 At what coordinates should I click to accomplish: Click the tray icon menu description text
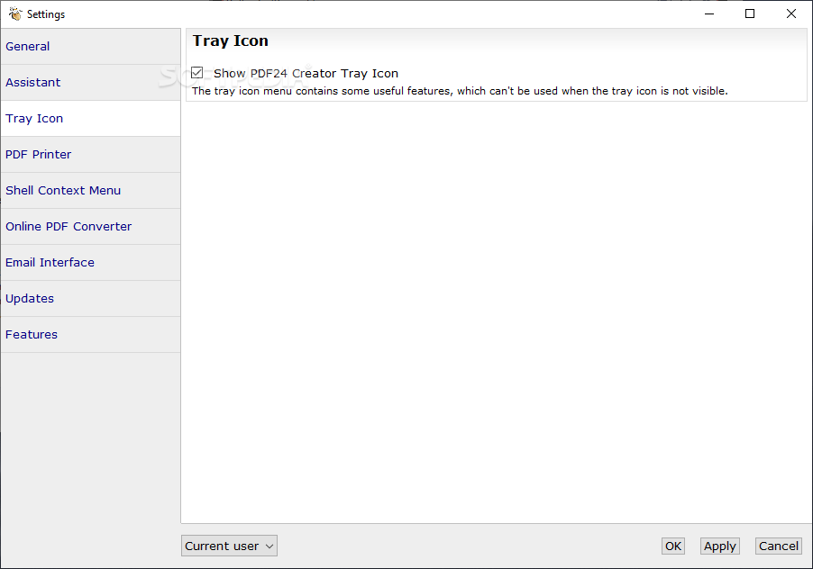460,91
